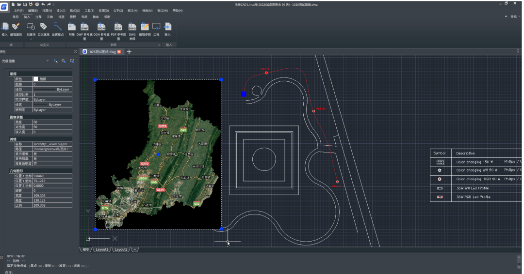The width and height of the screenshot is (524, 274).
Task: Select the 设置基点 set base point tool
Action: pyautogui.click(x=58, y=27)
